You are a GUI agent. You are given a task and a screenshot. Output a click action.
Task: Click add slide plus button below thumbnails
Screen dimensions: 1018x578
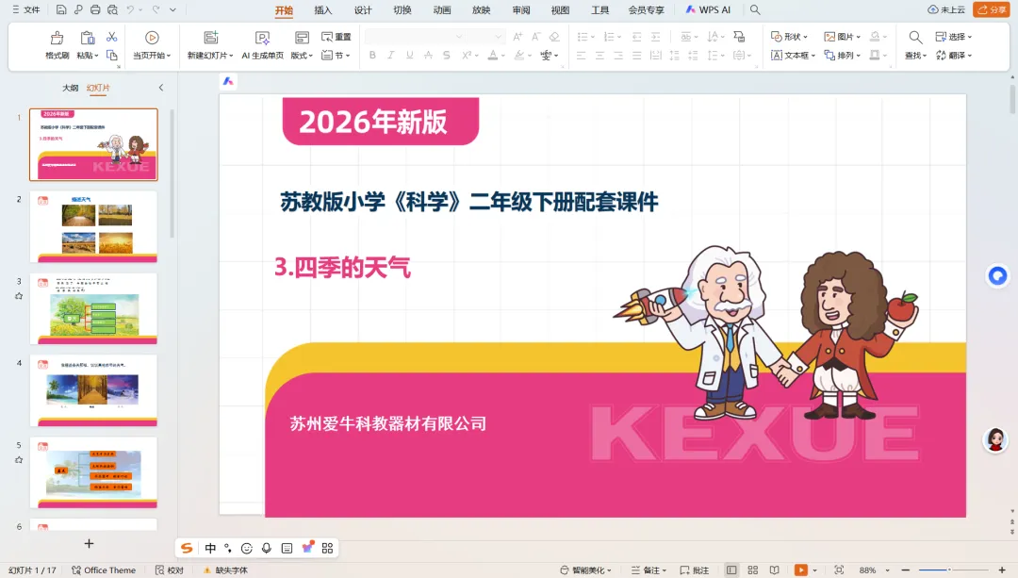(89, 543)
